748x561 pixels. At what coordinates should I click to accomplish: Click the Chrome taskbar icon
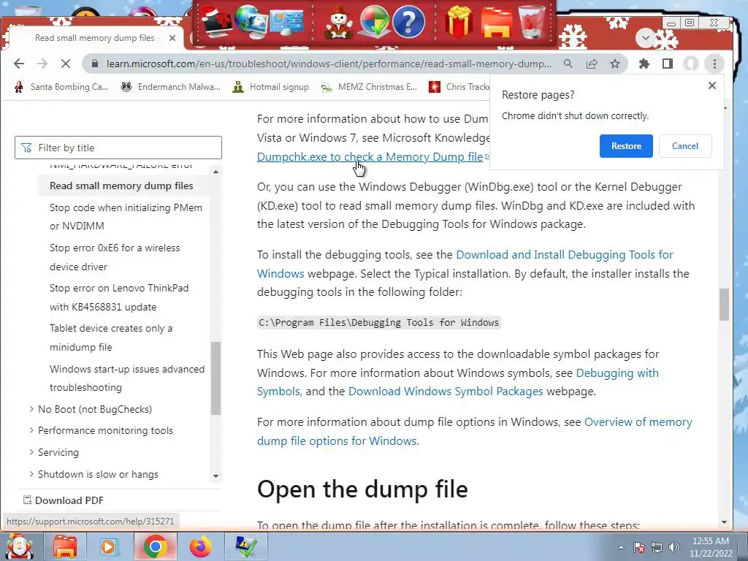click(155, 546)
